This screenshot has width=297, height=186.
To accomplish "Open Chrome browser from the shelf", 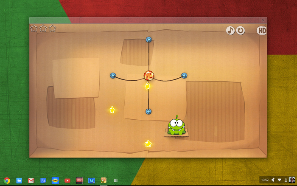I will coord(7,180).
